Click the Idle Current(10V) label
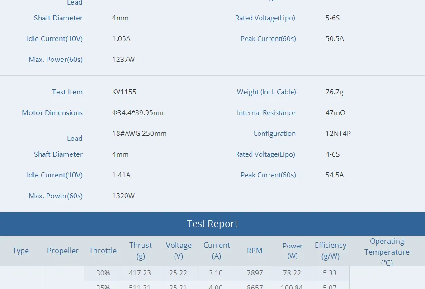Image resolution: width=425 pixels, height=289 pixels. tap(55, 175)
